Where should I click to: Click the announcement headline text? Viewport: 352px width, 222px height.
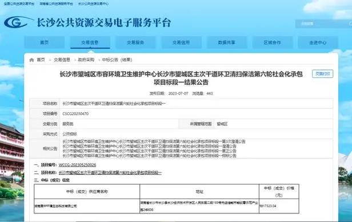181,78
